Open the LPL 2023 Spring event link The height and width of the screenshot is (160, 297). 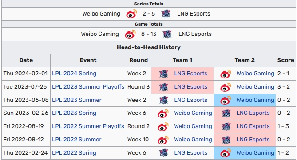74,113
